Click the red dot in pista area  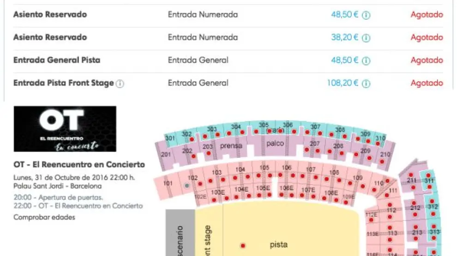point(243,245)
